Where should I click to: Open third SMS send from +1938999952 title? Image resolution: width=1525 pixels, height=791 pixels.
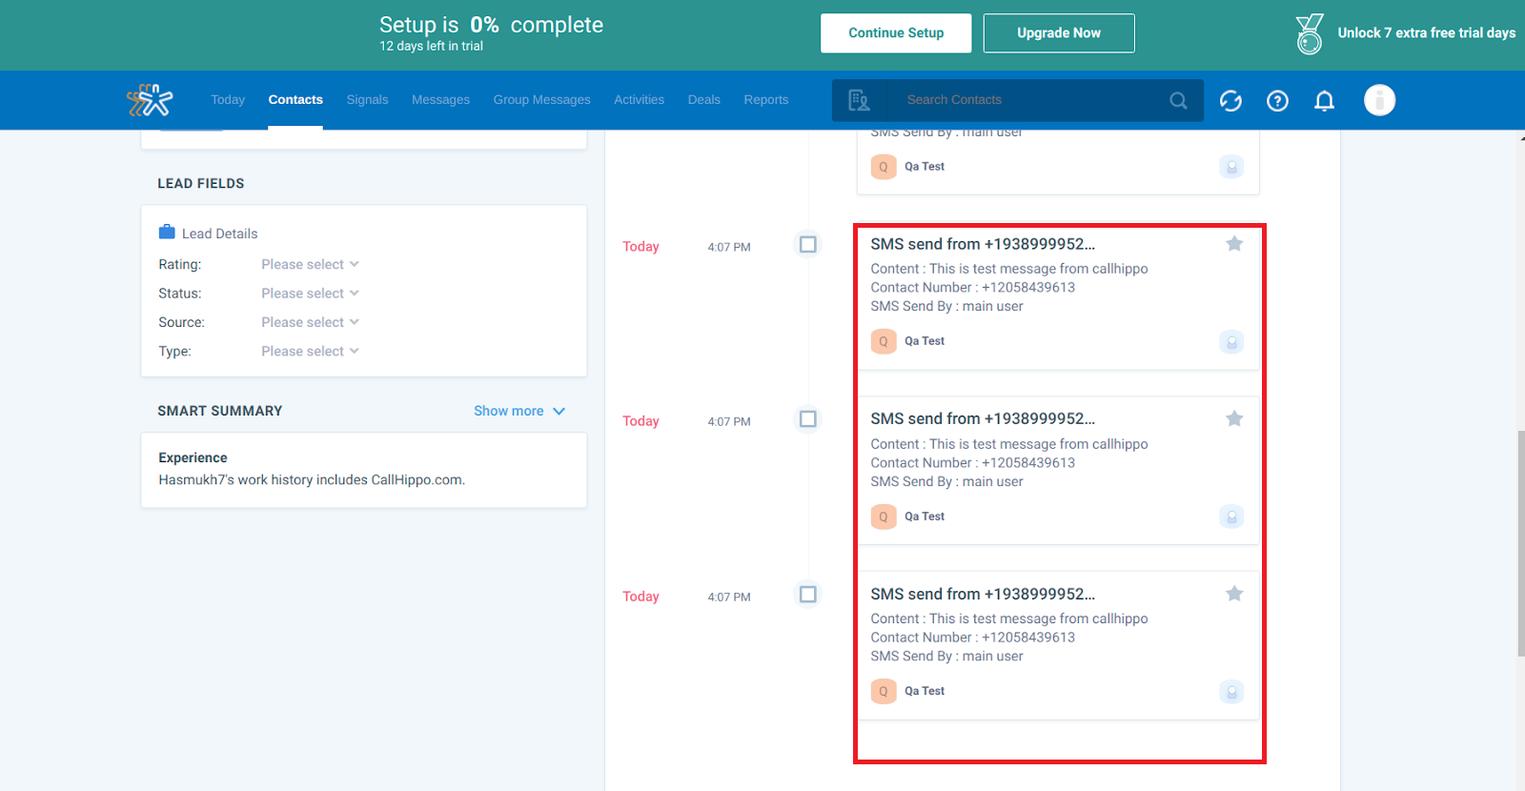(x=983, y=594)
